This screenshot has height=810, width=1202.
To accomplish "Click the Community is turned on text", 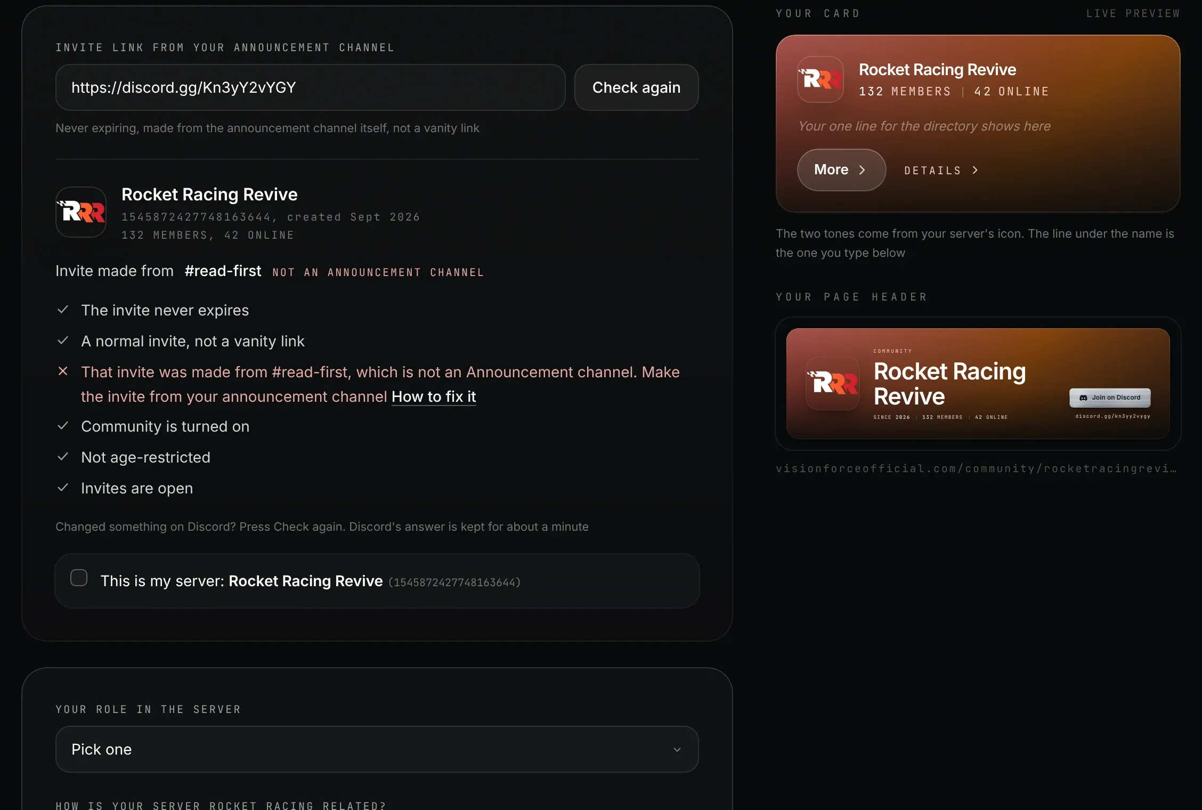I will click(x=165, y=426).
